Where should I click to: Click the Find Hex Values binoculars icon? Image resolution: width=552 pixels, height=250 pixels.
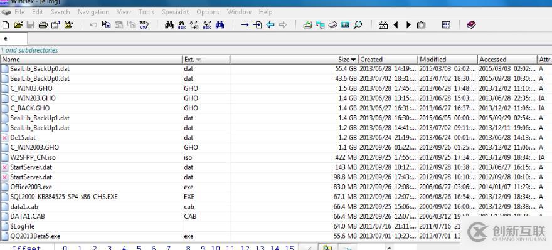click(182, 25)
